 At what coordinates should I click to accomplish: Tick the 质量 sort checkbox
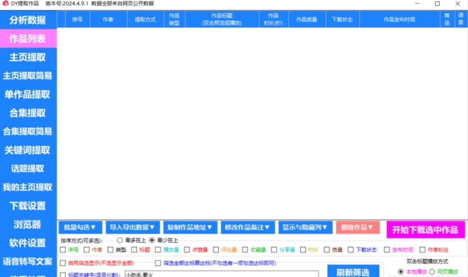point(327,249)
